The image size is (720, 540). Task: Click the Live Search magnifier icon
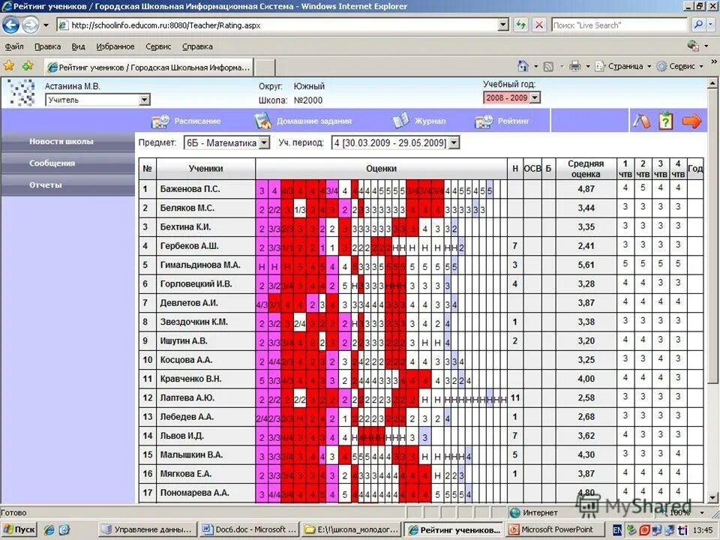coord(698,25)
